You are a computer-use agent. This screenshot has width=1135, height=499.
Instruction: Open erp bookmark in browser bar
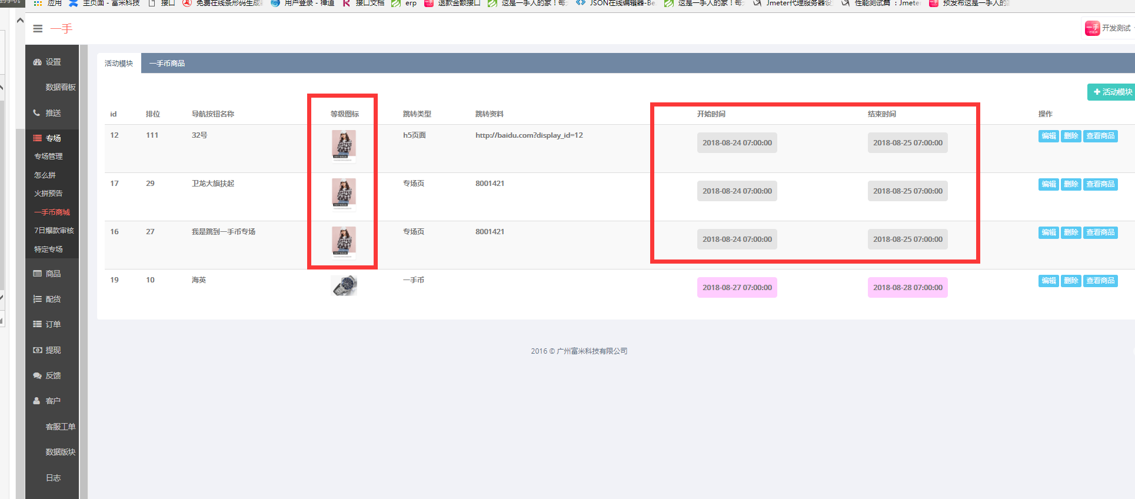[405, 4]
